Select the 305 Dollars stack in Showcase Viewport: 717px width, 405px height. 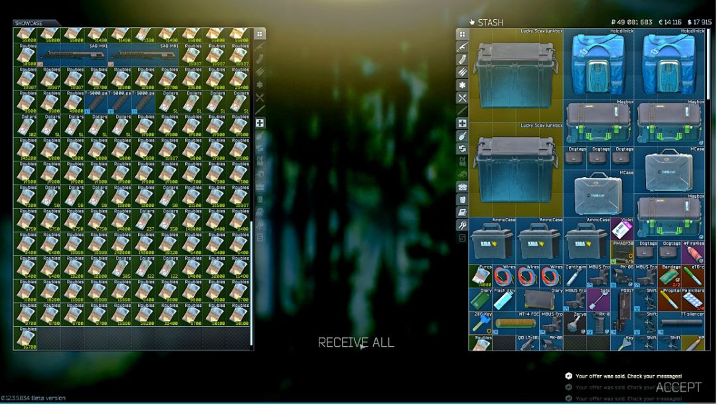coord(120,267)
